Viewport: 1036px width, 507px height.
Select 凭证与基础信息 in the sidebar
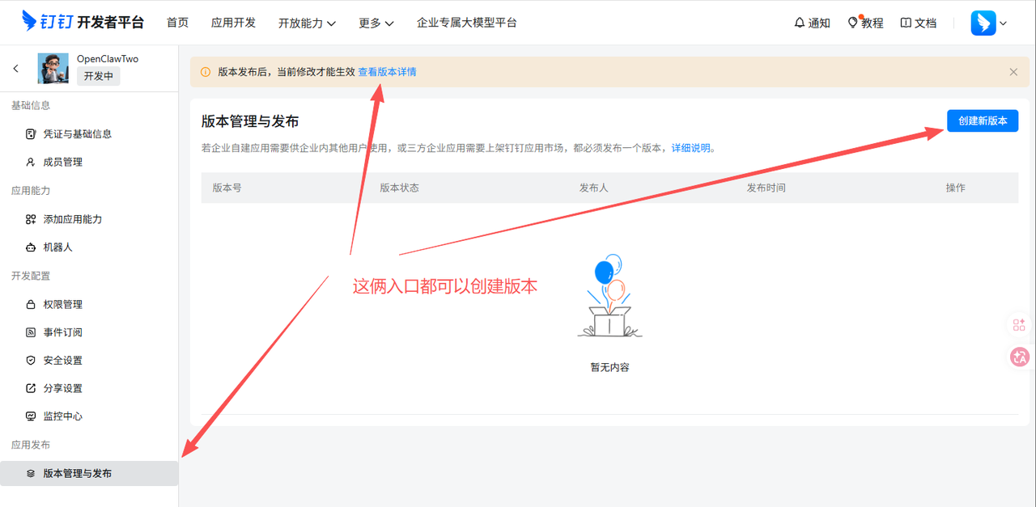point(77,134)
